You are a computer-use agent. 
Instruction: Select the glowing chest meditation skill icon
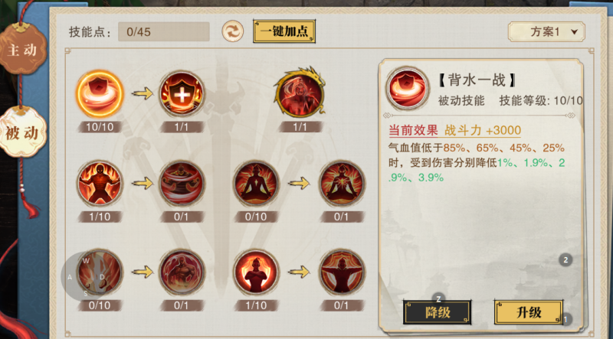click(342, 183)
